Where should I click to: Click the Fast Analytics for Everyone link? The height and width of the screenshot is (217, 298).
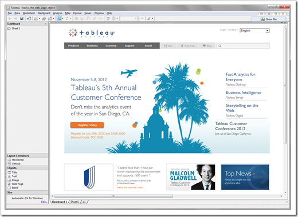[241, 77]
